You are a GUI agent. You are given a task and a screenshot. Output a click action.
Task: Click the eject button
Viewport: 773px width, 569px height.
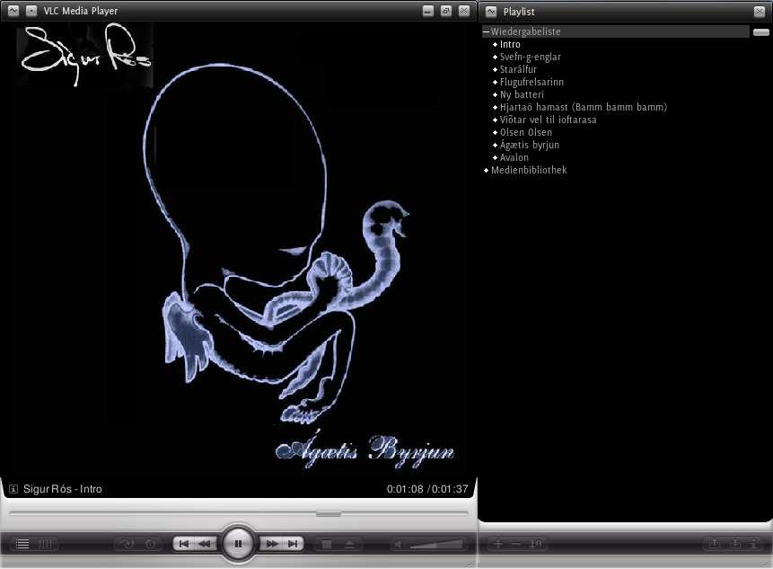pyautogui.click(x=349, y=544)
